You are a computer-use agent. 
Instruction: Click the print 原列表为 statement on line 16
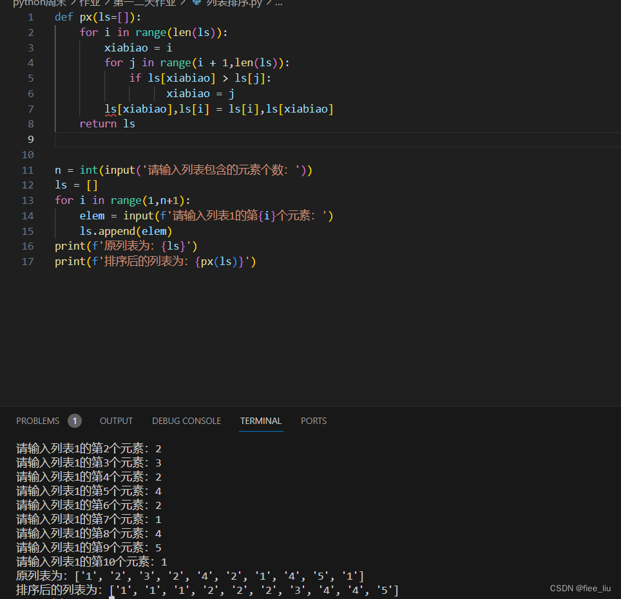[x=126, y=246]
